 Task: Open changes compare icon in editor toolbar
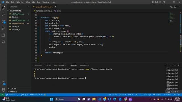[x=171, y=7]
